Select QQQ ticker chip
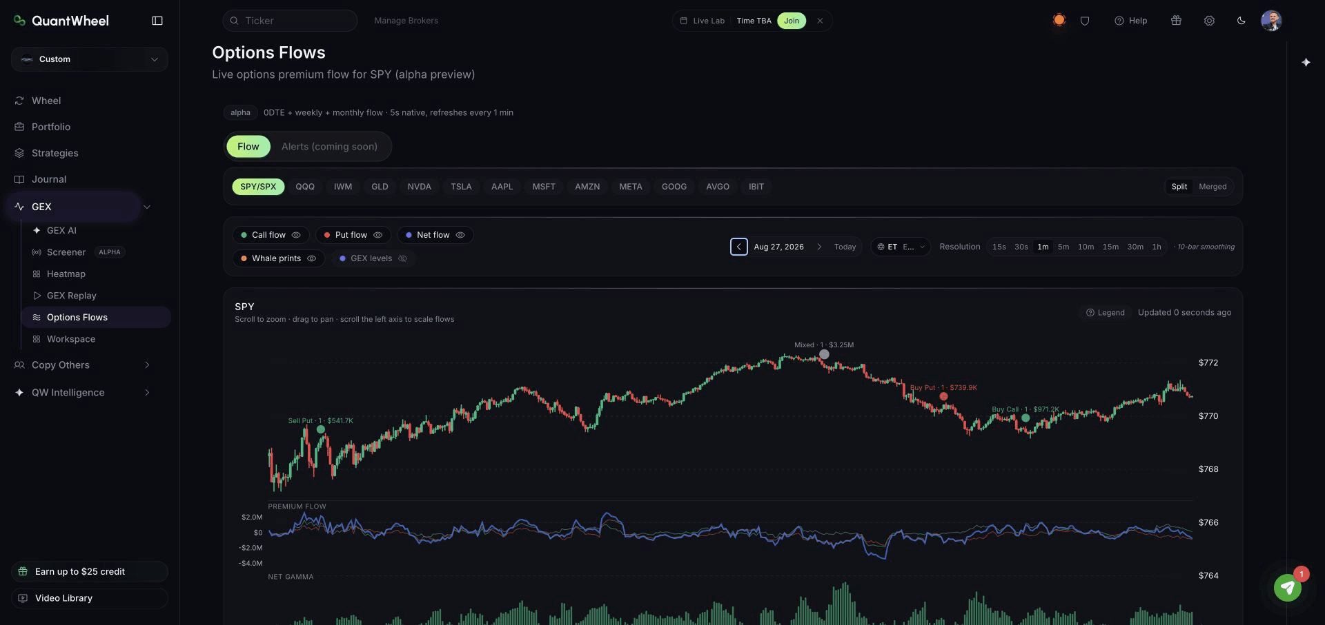This screenshot has width=1325, height=625. [x=305, y=187]
